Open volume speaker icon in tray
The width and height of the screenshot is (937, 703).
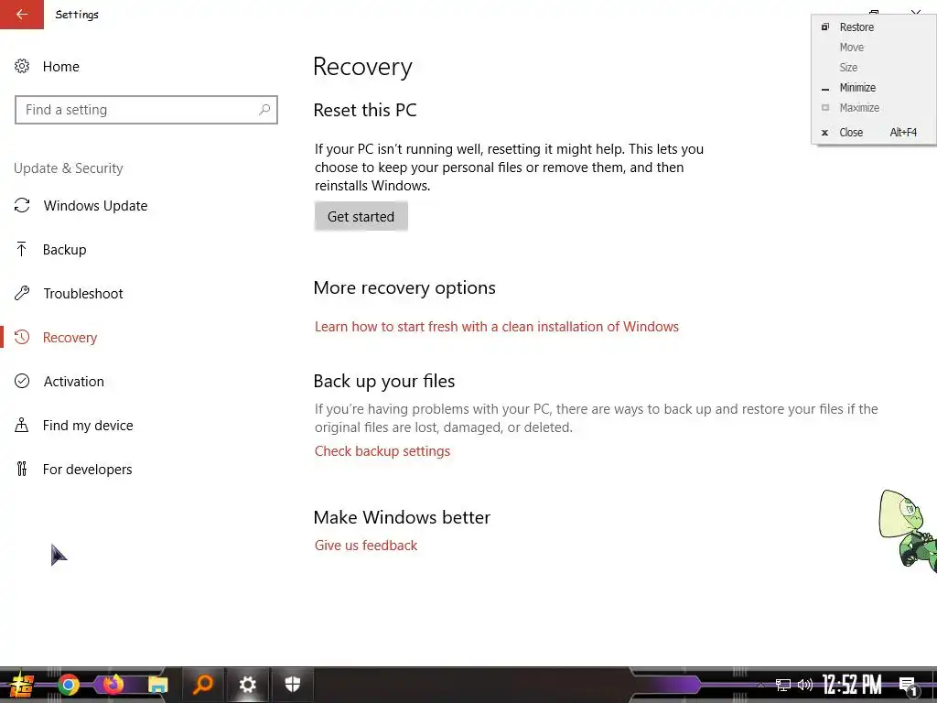click(805, 685)
